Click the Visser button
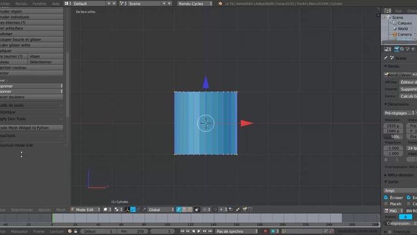The height and width of the screenshot is (235, 417). coord(46,56)
